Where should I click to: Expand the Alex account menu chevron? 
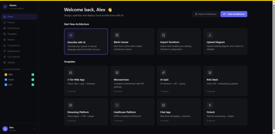click(x=35, y=129)
